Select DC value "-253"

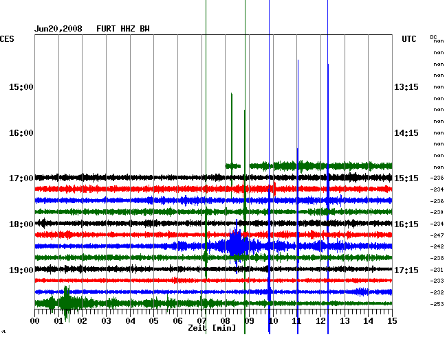click(437, 304)
